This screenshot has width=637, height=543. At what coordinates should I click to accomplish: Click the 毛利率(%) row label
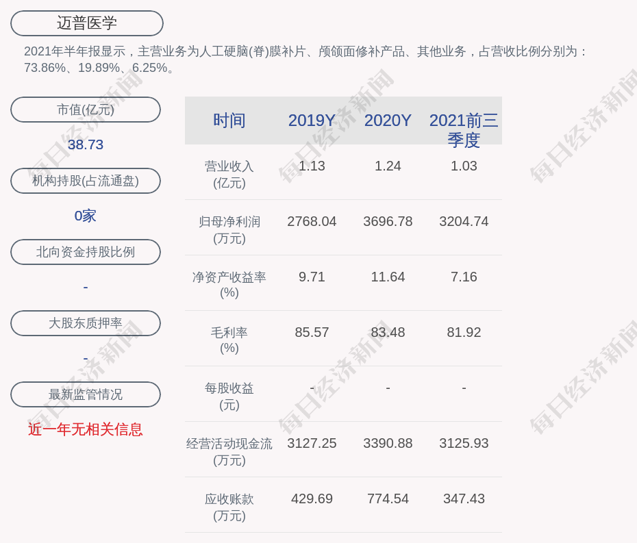coord(229,340)
